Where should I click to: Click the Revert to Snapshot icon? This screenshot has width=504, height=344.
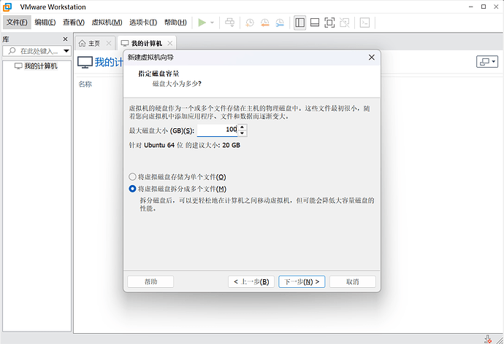click(x=264, y=23)
